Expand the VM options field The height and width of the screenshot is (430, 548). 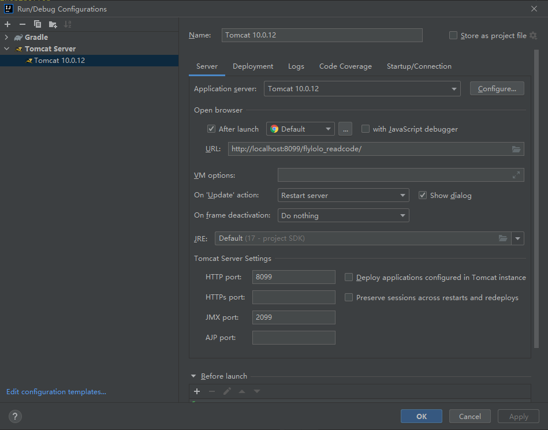coord(516,175)
